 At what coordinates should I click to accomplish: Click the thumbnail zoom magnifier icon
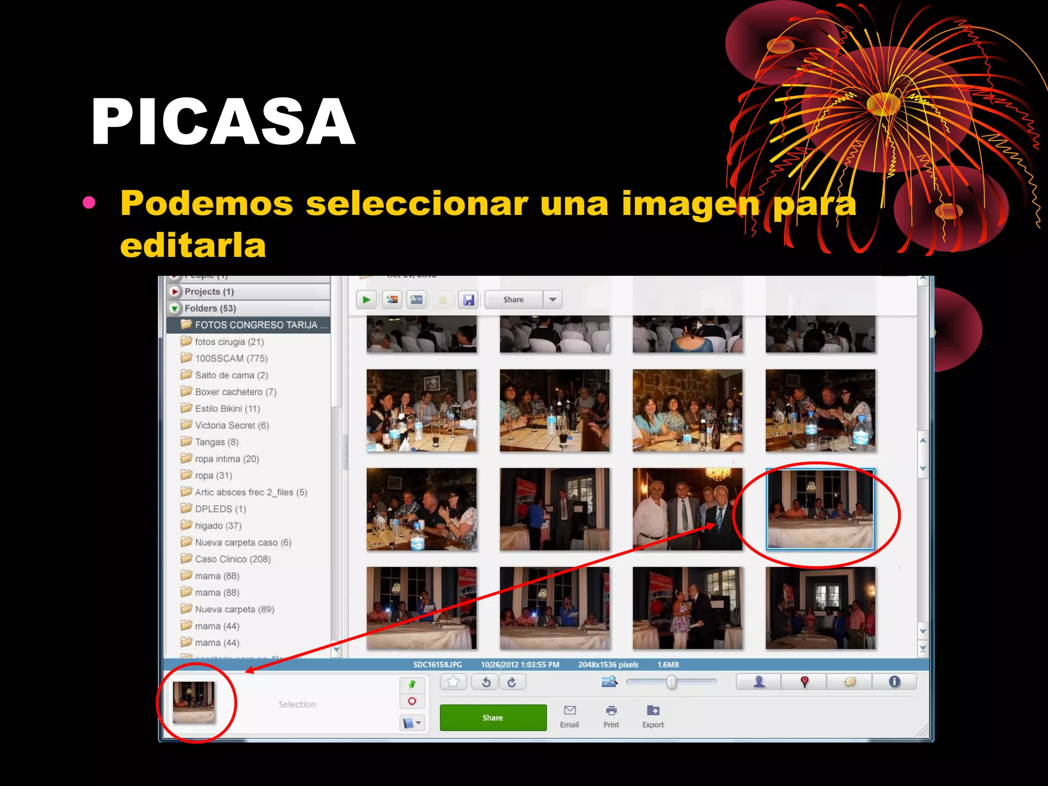point(609,682)
